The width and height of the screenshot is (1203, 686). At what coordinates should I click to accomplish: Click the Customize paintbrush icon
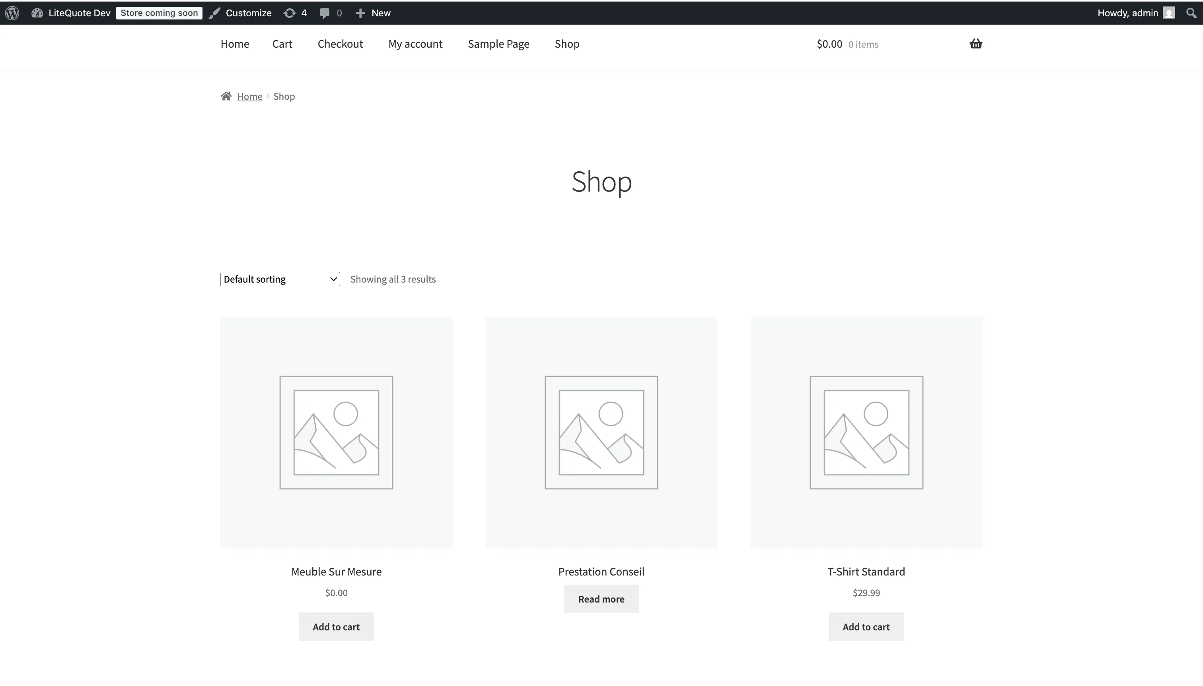point(215,13)
